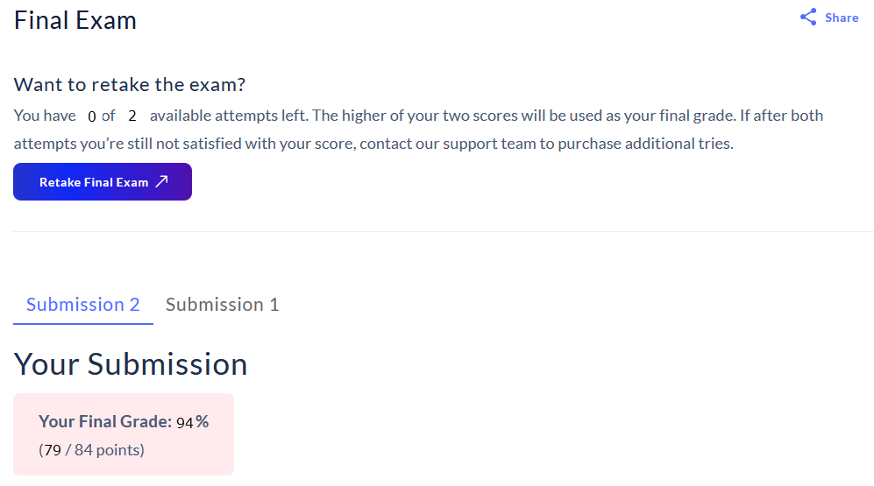Click the Your Final Grade label
This screenshot has width=874, height=486.
(104, 422)
